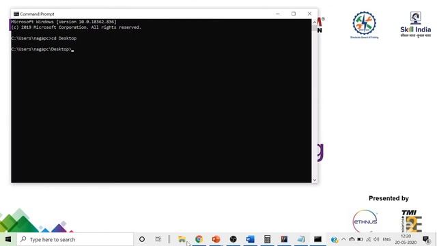This screenshot has width=437, height=246.
Task: Click the scroll up arrow in Command Prompt
Action: pyautogui.click(x=315, y=22)
